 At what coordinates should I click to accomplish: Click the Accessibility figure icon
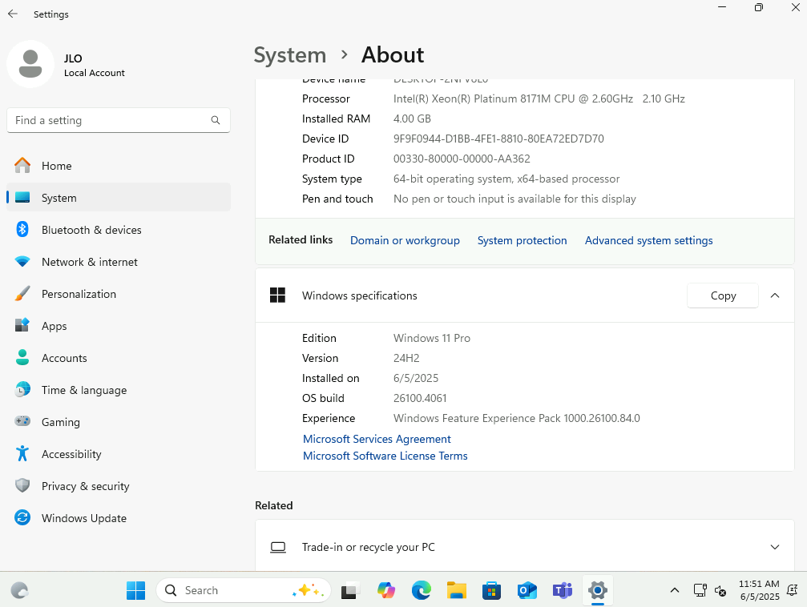pos(22,453)
